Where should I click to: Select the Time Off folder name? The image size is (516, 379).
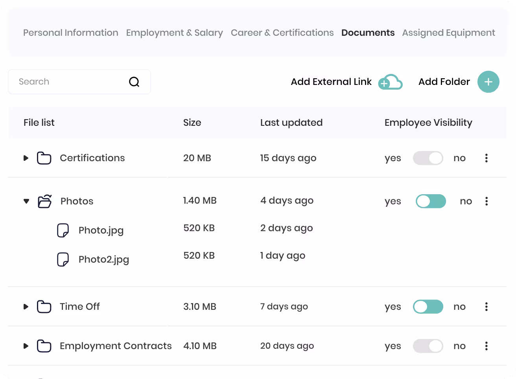[x=80, y=307]
